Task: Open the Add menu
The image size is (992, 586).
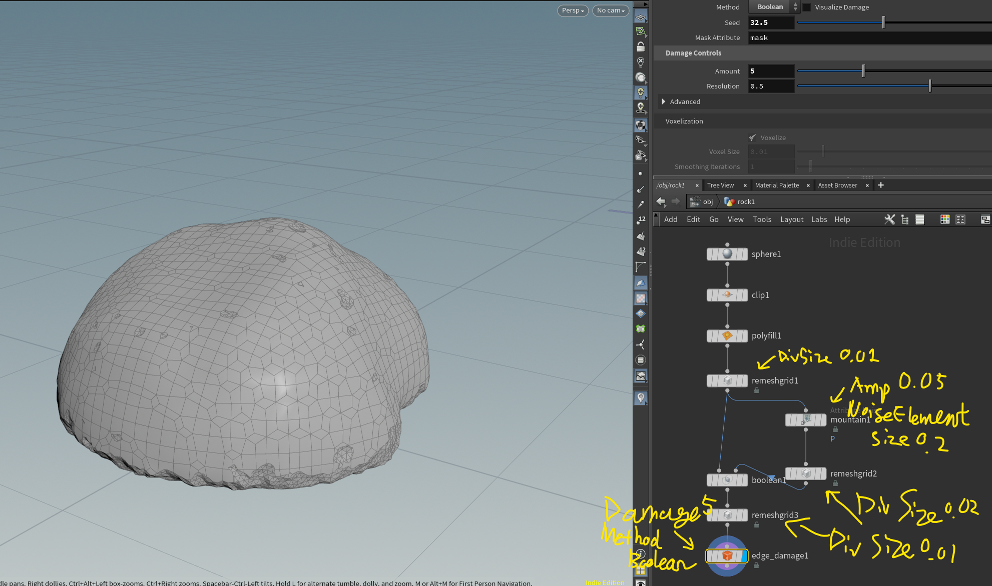Action: 671,219
